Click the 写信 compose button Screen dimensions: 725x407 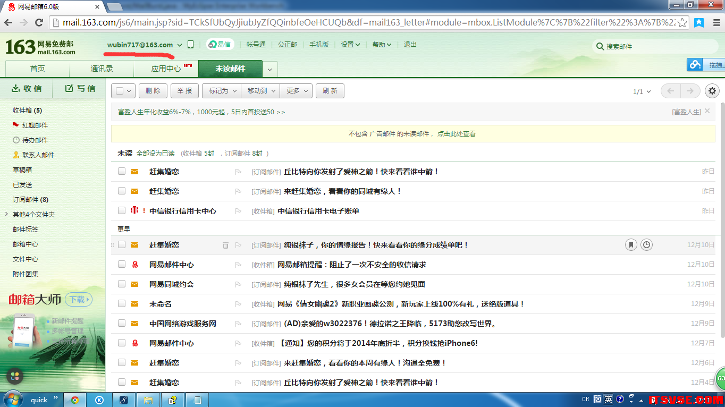[80, 88]
